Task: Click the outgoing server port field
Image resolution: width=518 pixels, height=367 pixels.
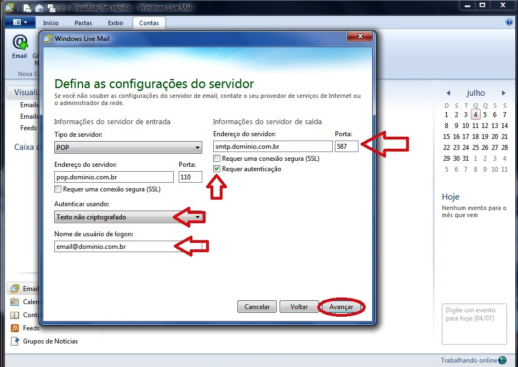Action: (x=346, y=146)
